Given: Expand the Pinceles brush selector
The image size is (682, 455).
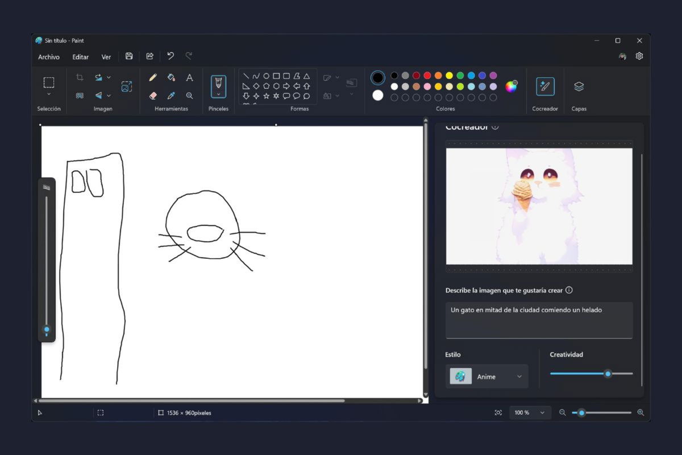Looking at the screenshot, I should (x=218, y=93).
